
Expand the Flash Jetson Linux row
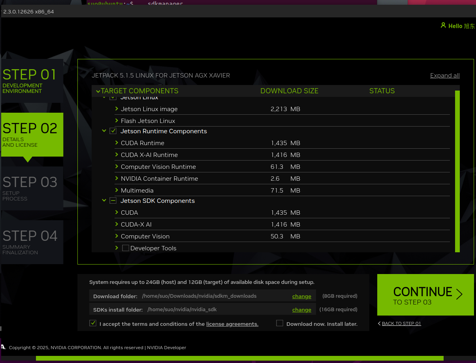[x=117, y=120]
